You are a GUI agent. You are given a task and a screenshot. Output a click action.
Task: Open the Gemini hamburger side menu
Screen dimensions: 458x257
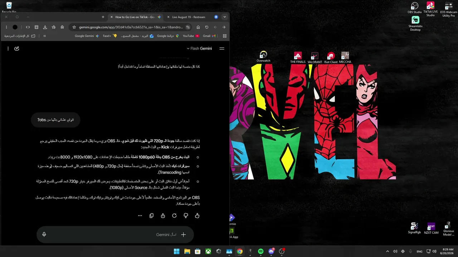pos(222,49)
